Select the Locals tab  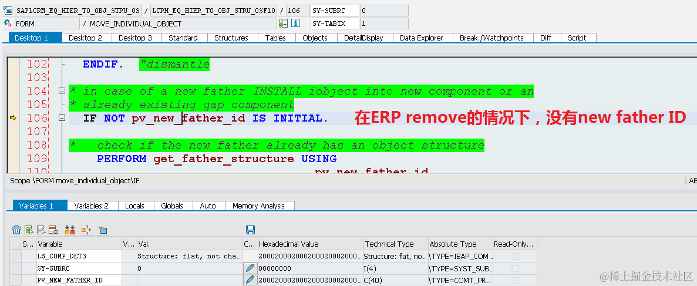[x=134, y=206]
